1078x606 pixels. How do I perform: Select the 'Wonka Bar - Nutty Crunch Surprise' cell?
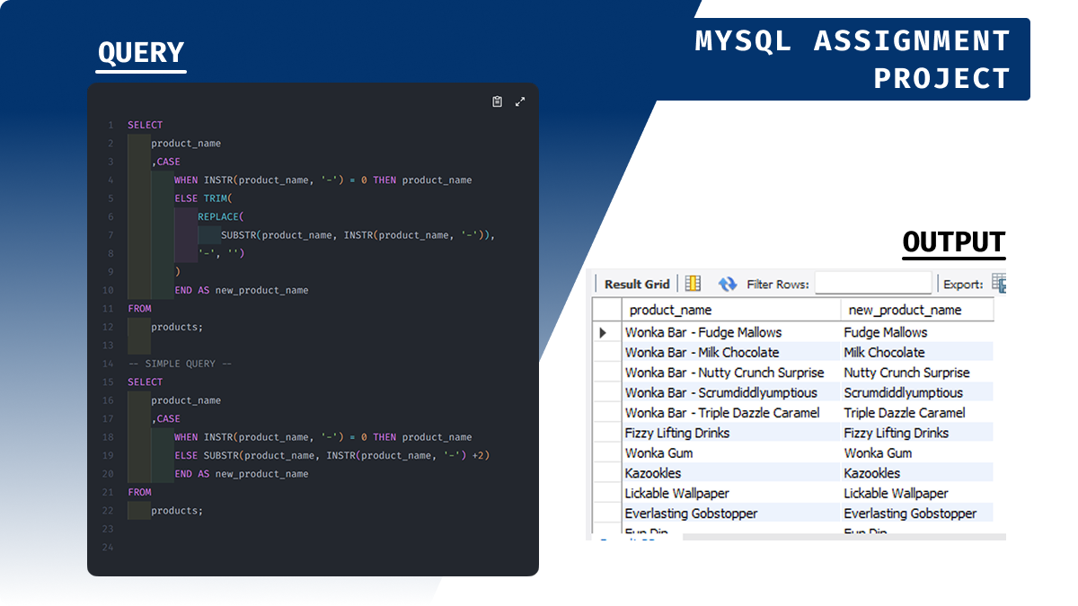(x=730, y=373)
